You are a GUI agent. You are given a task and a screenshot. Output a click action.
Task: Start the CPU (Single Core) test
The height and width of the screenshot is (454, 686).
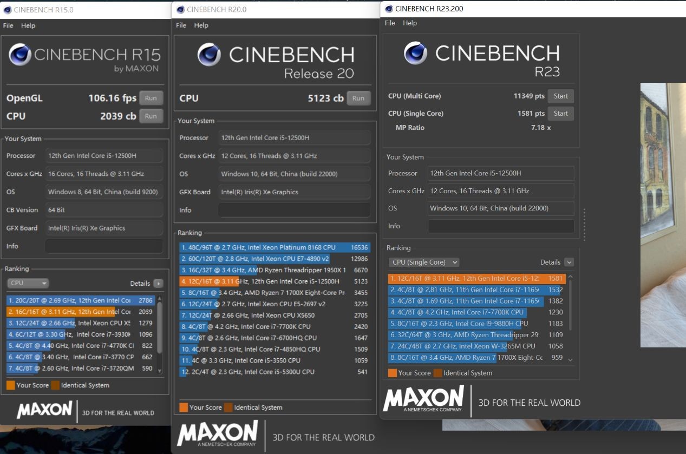point(561,114)
